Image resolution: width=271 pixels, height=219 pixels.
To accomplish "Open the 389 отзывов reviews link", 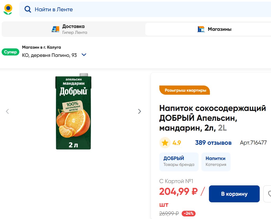I will tap(213, 143).
